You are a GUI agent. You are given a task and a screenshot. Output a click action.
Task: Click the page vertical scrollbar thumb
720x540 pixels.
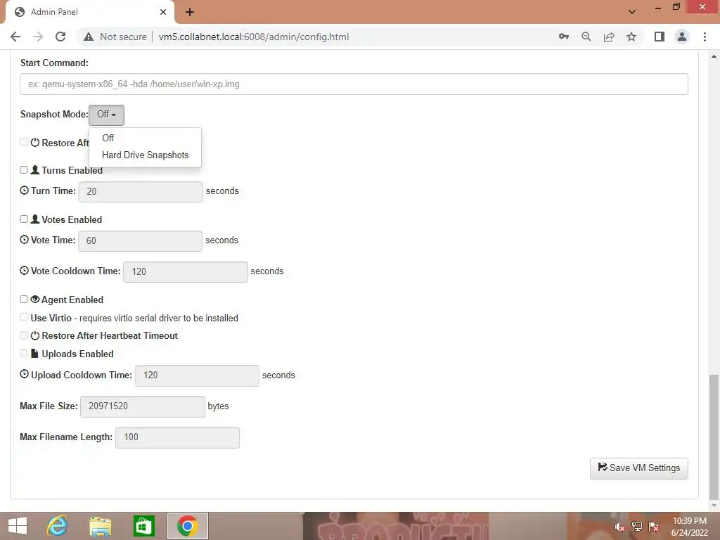coord(713,437)
